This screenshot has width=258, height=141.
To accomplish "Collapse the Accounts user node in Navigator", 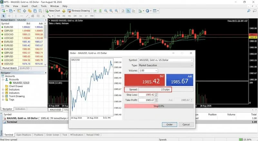I will pyautogui.click(x=3, y=80).
